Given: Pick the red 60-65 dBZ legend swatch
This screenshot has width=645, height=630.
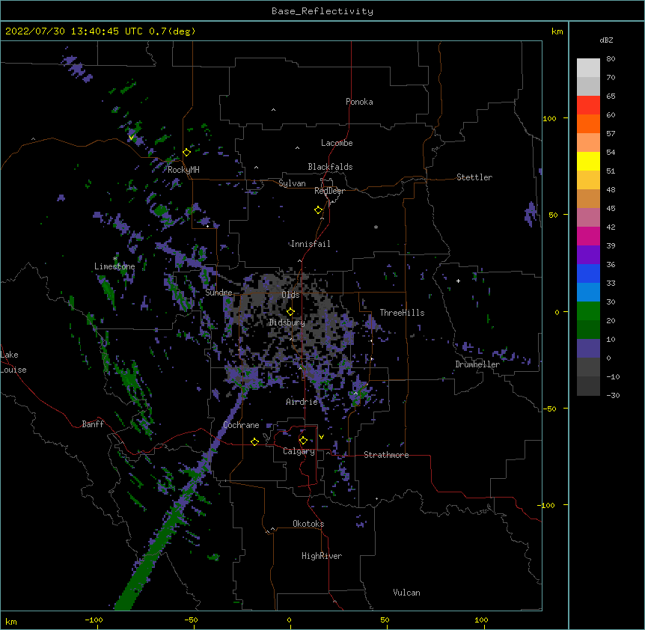Looking at the screenshot, I should (x=588, y=105).
